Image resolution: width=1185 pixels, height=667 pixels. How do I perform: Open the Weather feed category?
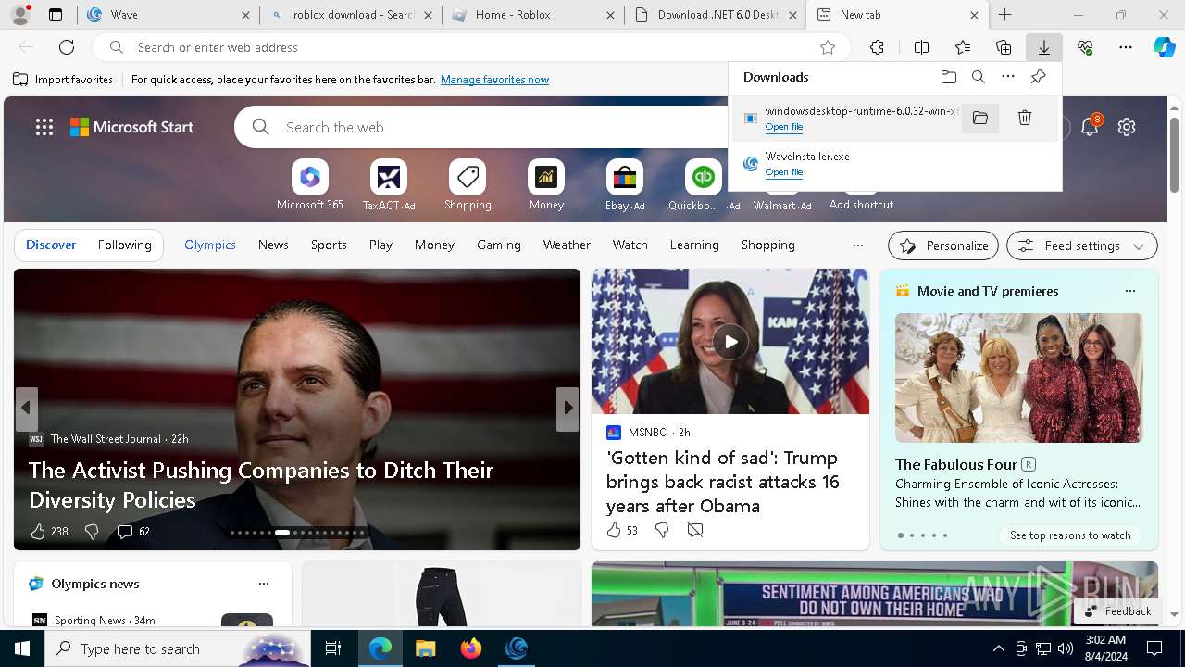pos(567,245)
